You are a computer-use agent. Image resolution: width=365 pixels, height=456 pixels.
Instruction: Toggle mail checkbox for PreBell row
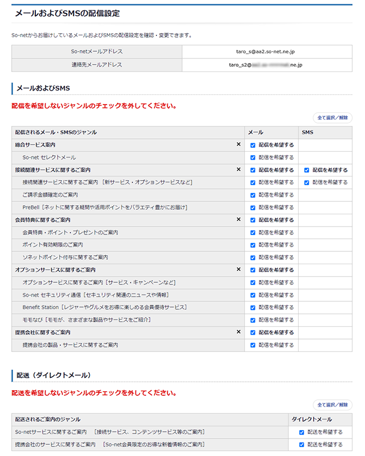point(253,207)
